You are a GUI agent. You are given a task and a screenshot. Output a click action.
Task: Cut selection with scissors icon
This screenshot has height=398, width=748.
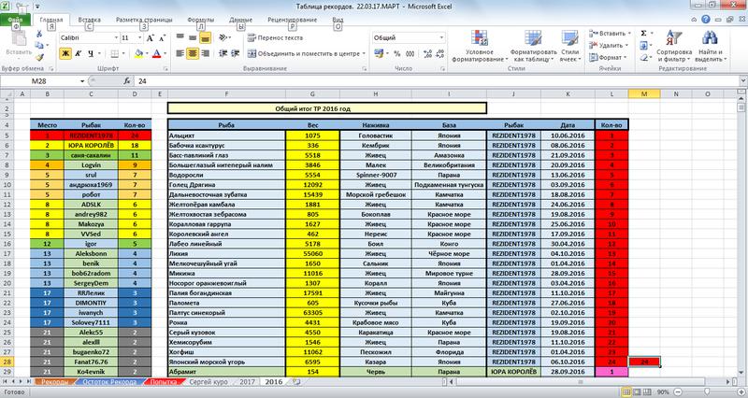click(x=38, y=34)
